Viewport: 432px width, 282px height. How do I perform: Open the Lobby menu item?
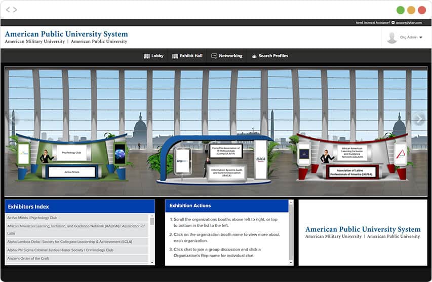tap(153, 56)
